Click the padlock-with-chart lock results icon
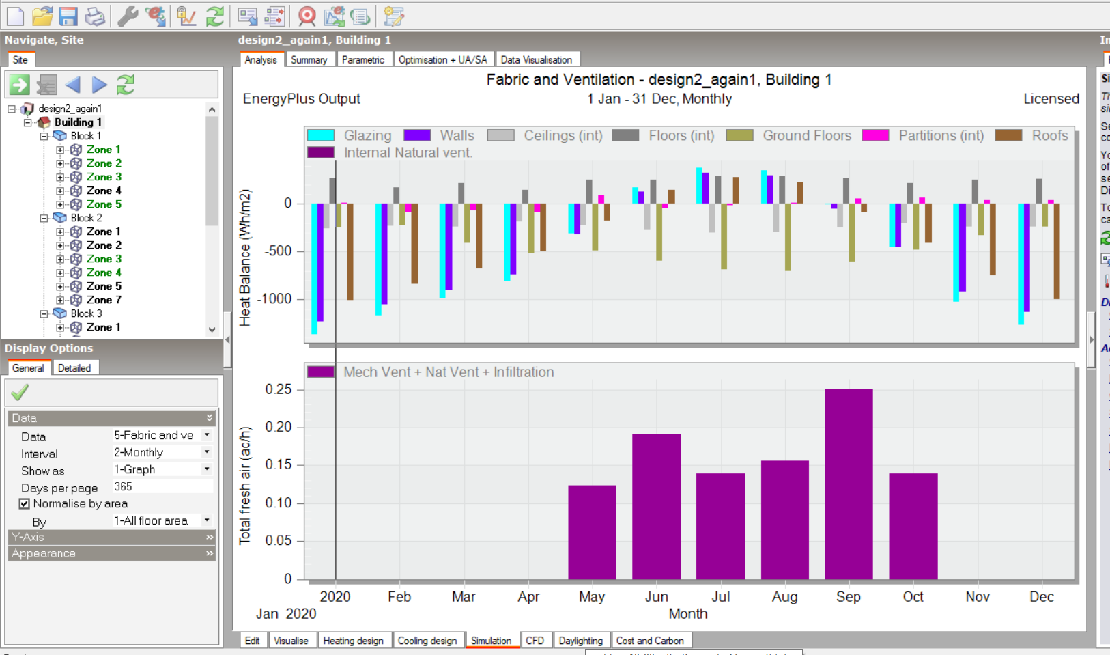 coord(186,16)
